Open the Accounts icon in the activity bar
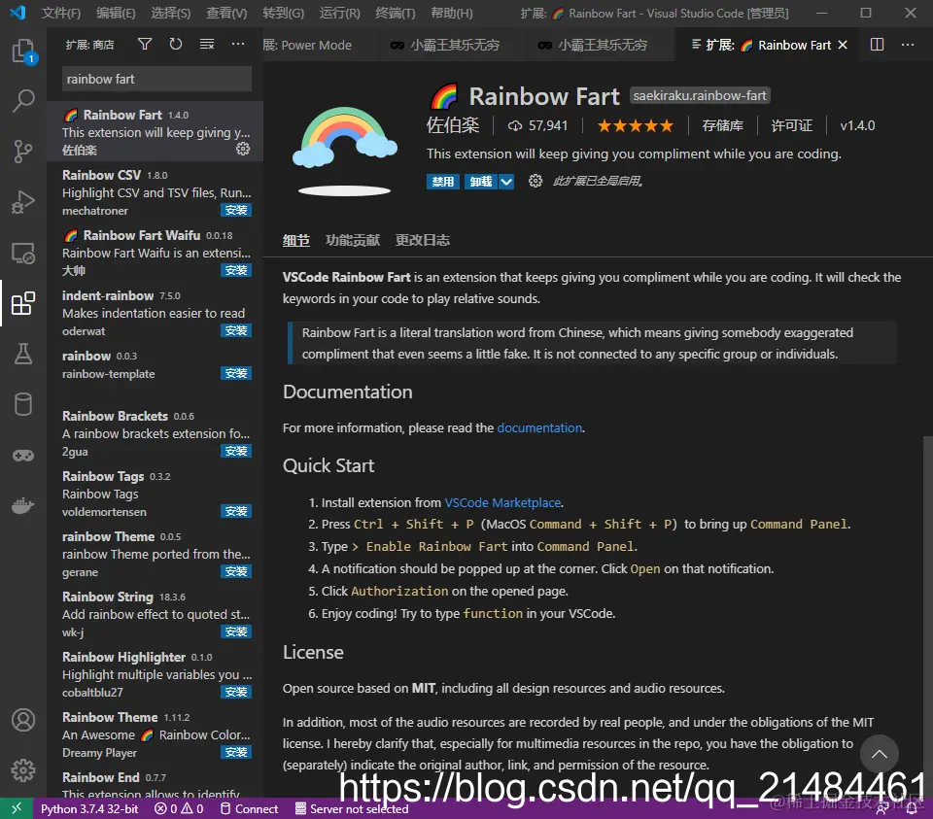Viewport: 933px width, 819px height. pos(23,720)
